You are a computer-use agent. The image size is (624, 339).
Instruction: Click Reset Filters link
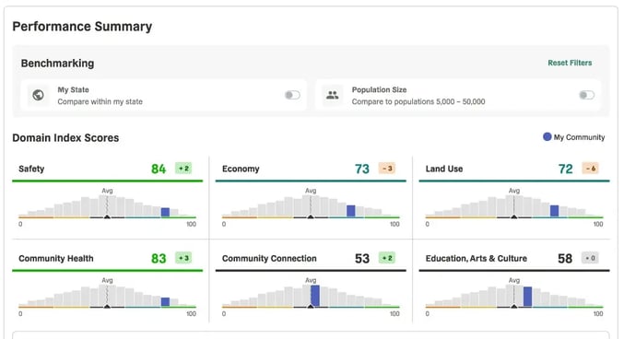570,63
